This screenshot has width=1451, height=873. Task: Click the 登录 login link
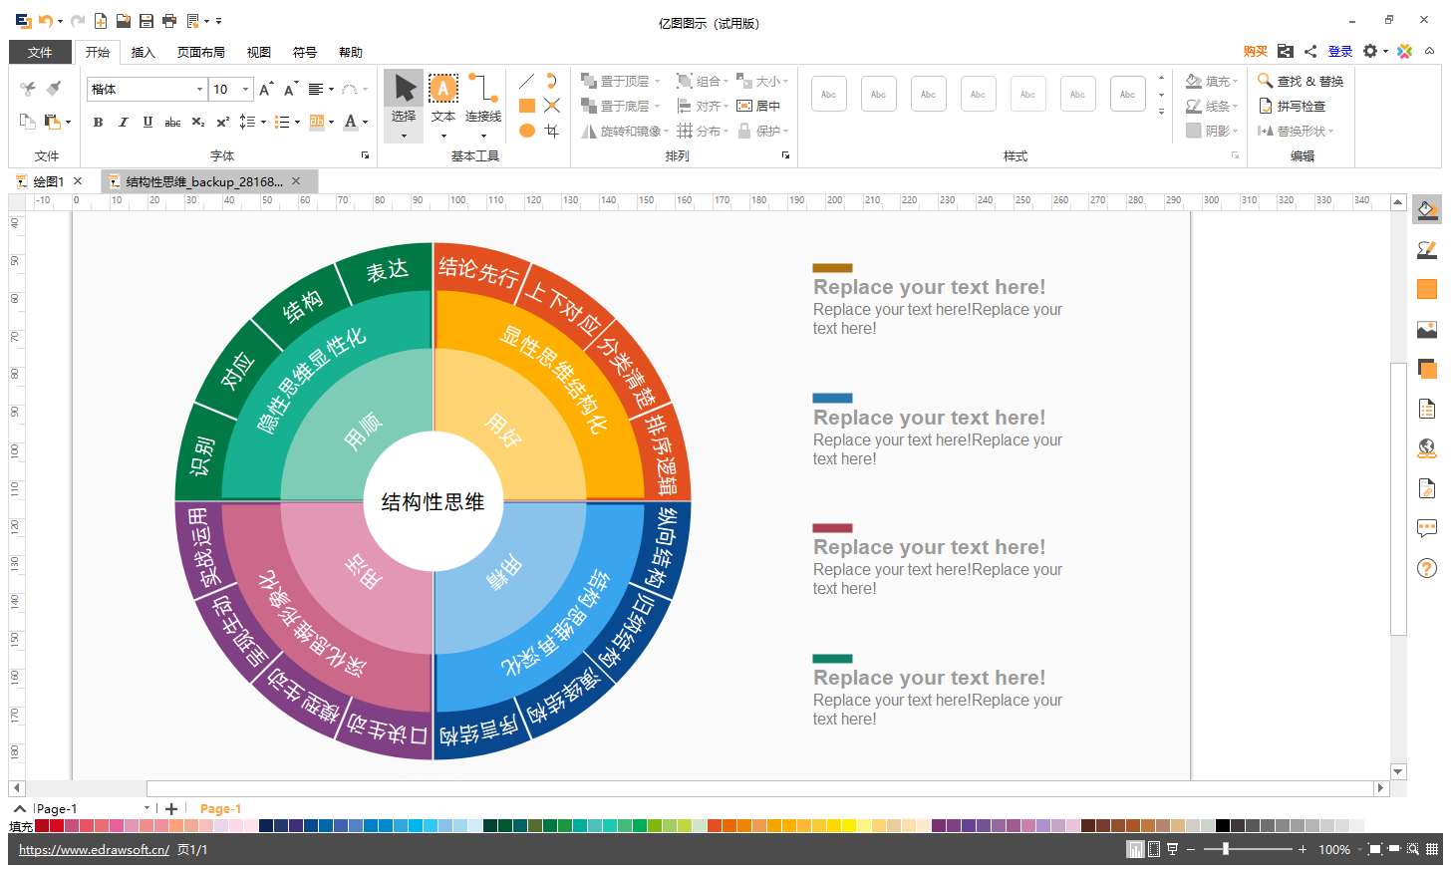[1340, 52]
